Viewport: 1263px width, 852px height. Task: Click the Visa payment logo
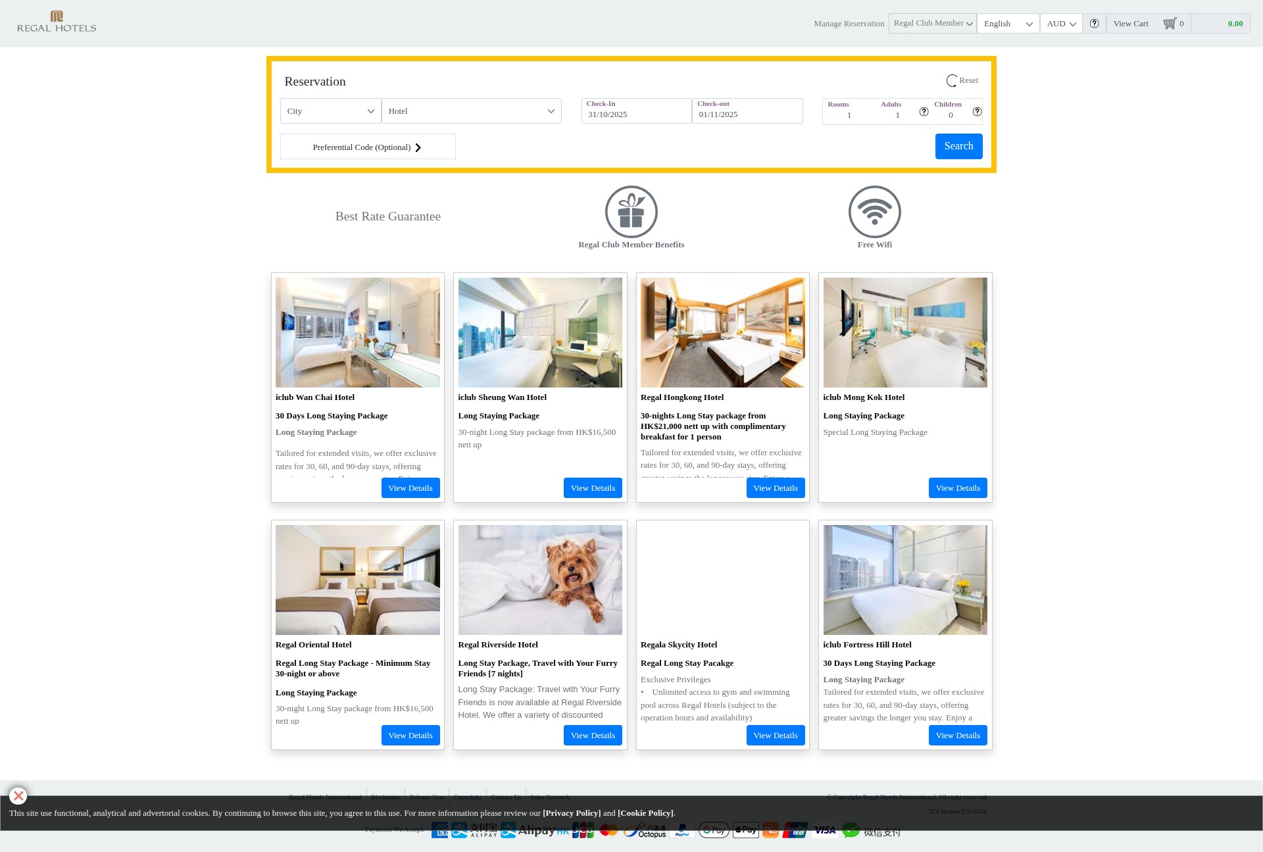(x=824, y=830)
